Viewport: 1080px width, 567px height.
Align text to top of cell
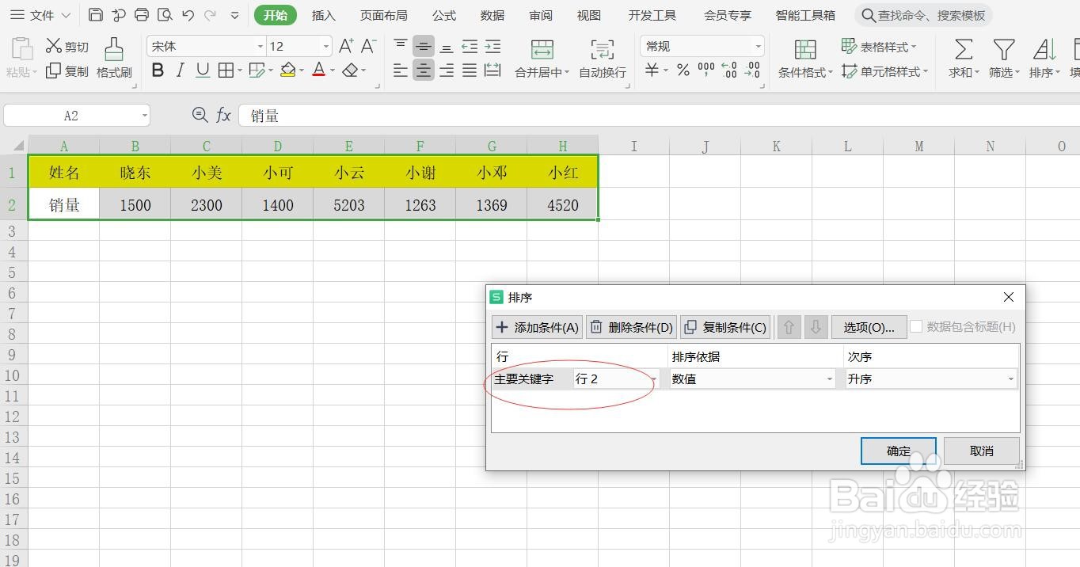401,46
